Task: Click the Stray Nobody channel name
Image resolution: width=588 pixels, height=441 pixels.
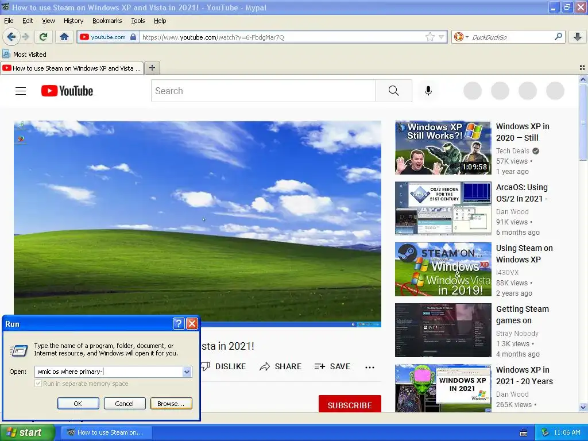Action: [x=517, y=334]
